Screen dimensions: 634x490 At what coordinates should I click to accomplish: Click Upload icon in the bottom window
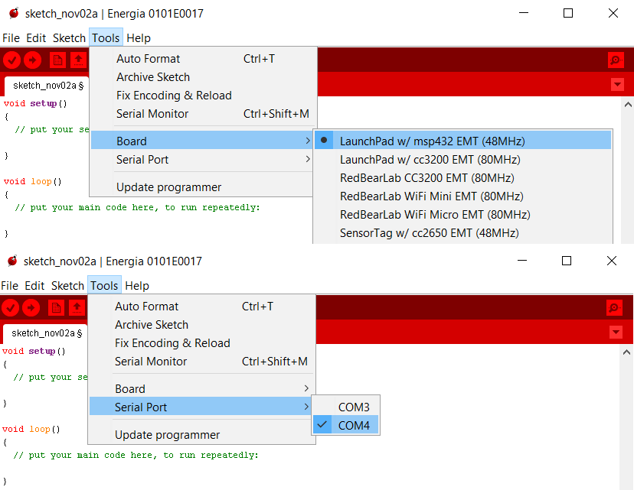(x=31, y=308)
